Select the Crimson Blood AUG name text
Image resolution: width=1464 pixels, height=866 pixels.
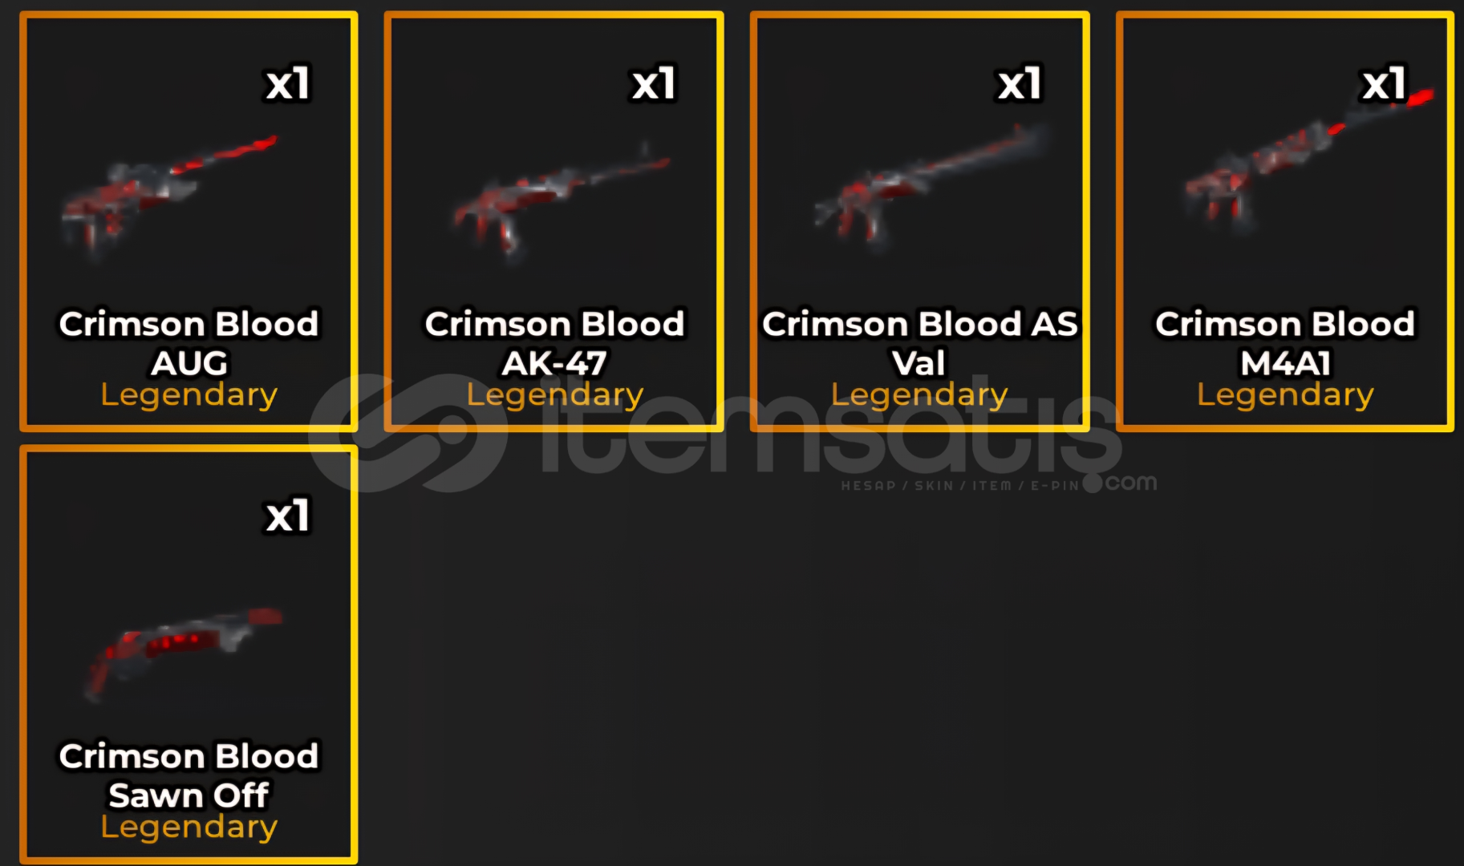coord(189,343)
